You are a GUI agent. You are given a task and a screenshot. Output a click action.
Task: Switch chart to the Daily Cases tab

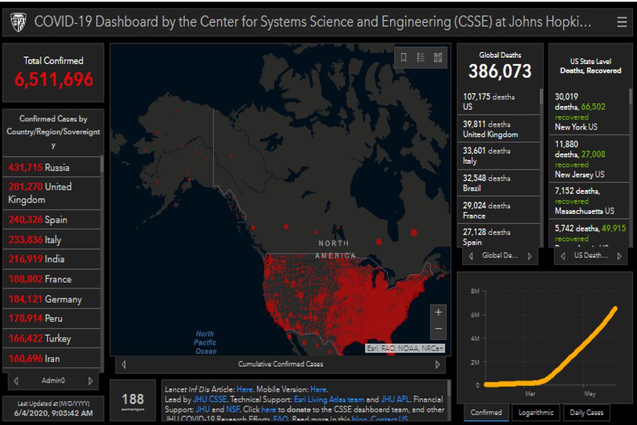586,412
